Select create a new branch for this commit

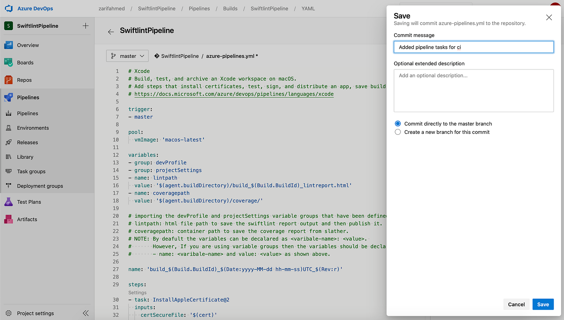tap(398, 132)
